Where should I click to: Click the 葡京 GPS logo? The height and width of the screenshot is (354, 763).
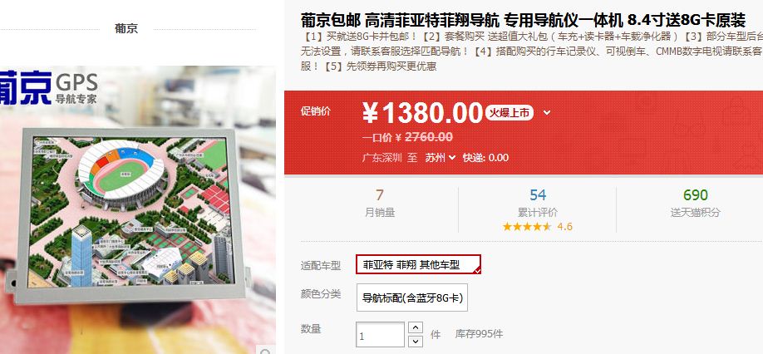point(49,89)
